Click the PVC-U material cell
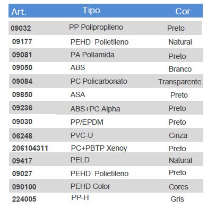 click(x=82, y=135)
